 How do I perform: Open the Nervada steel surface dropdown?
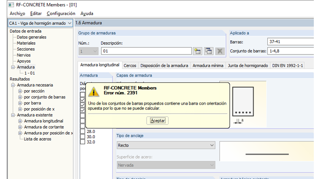click(166, 165)
